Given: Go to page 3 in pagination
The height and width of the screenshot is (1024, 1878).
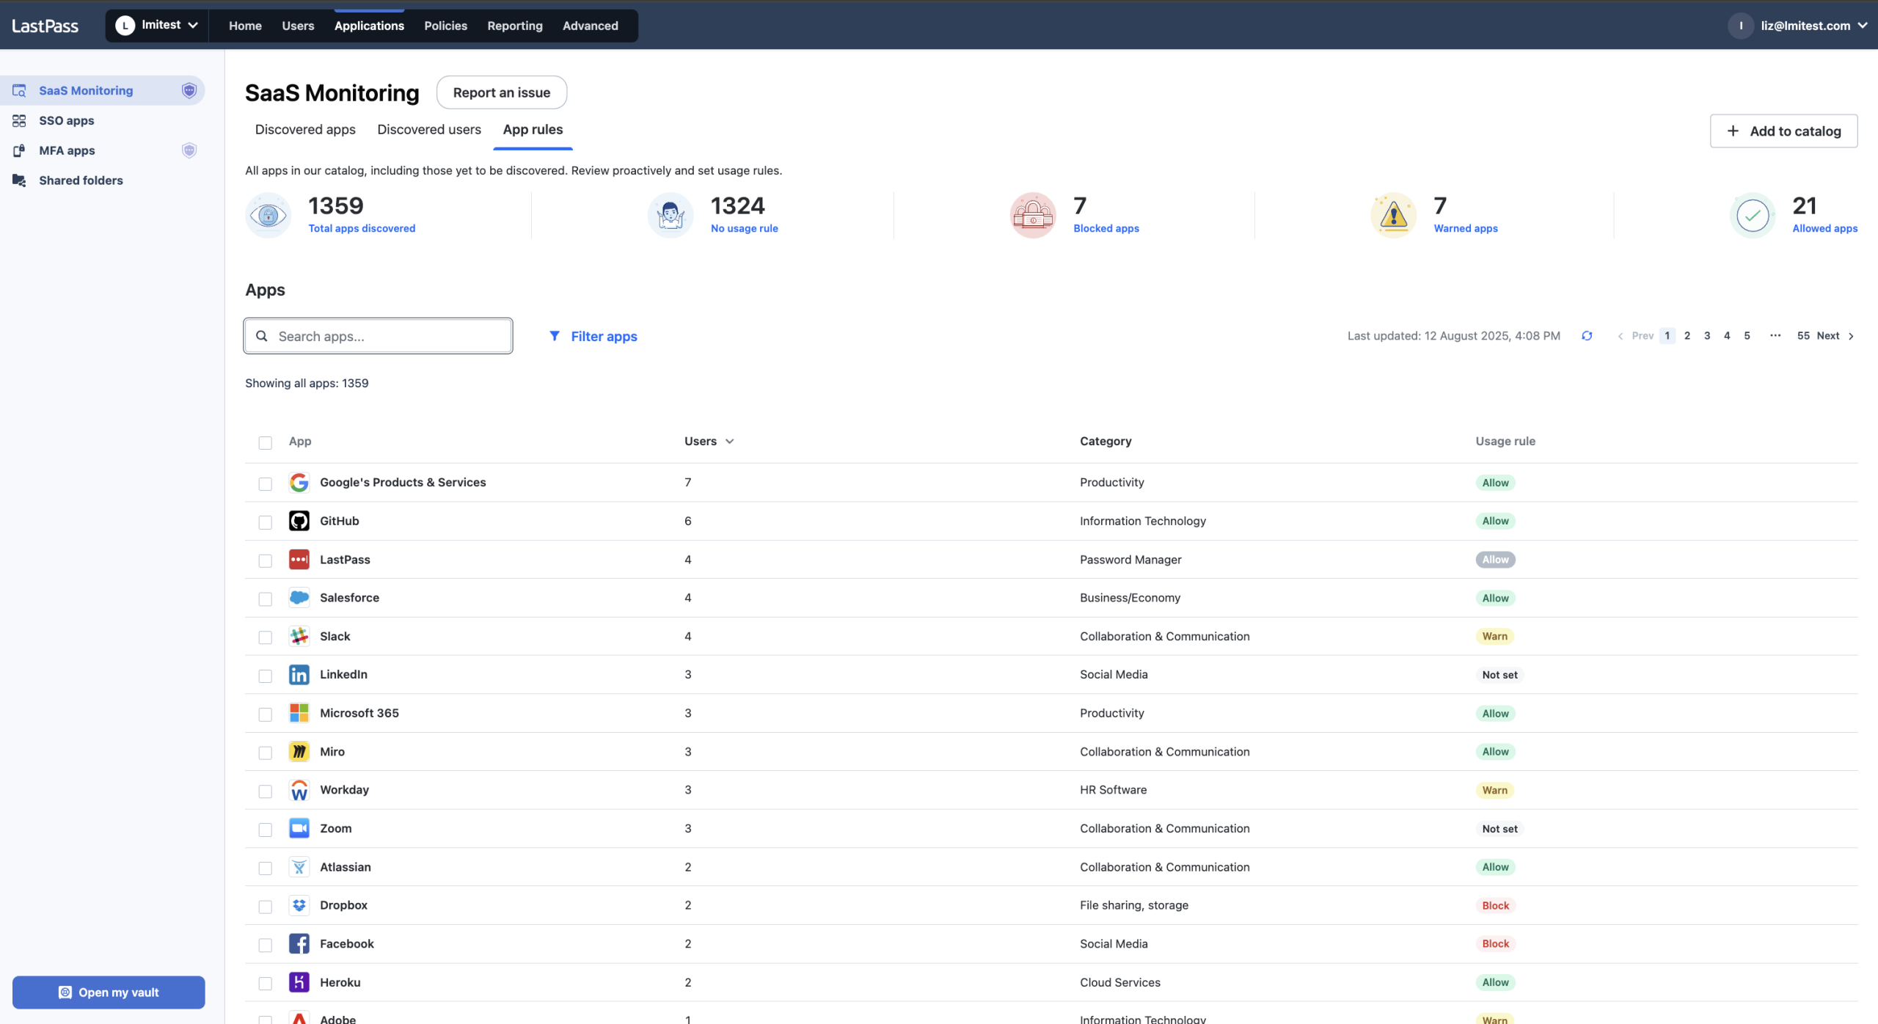Looking at the screenshot, I should tap(1707, 335).
